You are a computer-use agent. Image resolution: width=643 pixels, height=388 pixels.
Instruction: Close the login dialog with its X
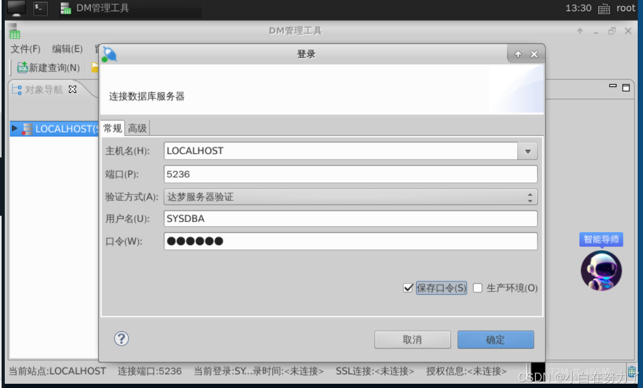pos(534,54)
